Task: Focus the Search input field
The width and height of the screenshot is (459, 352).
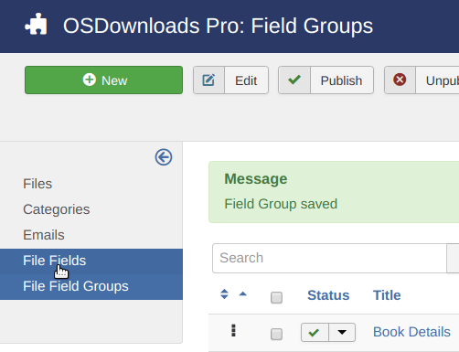Action: 329,258
